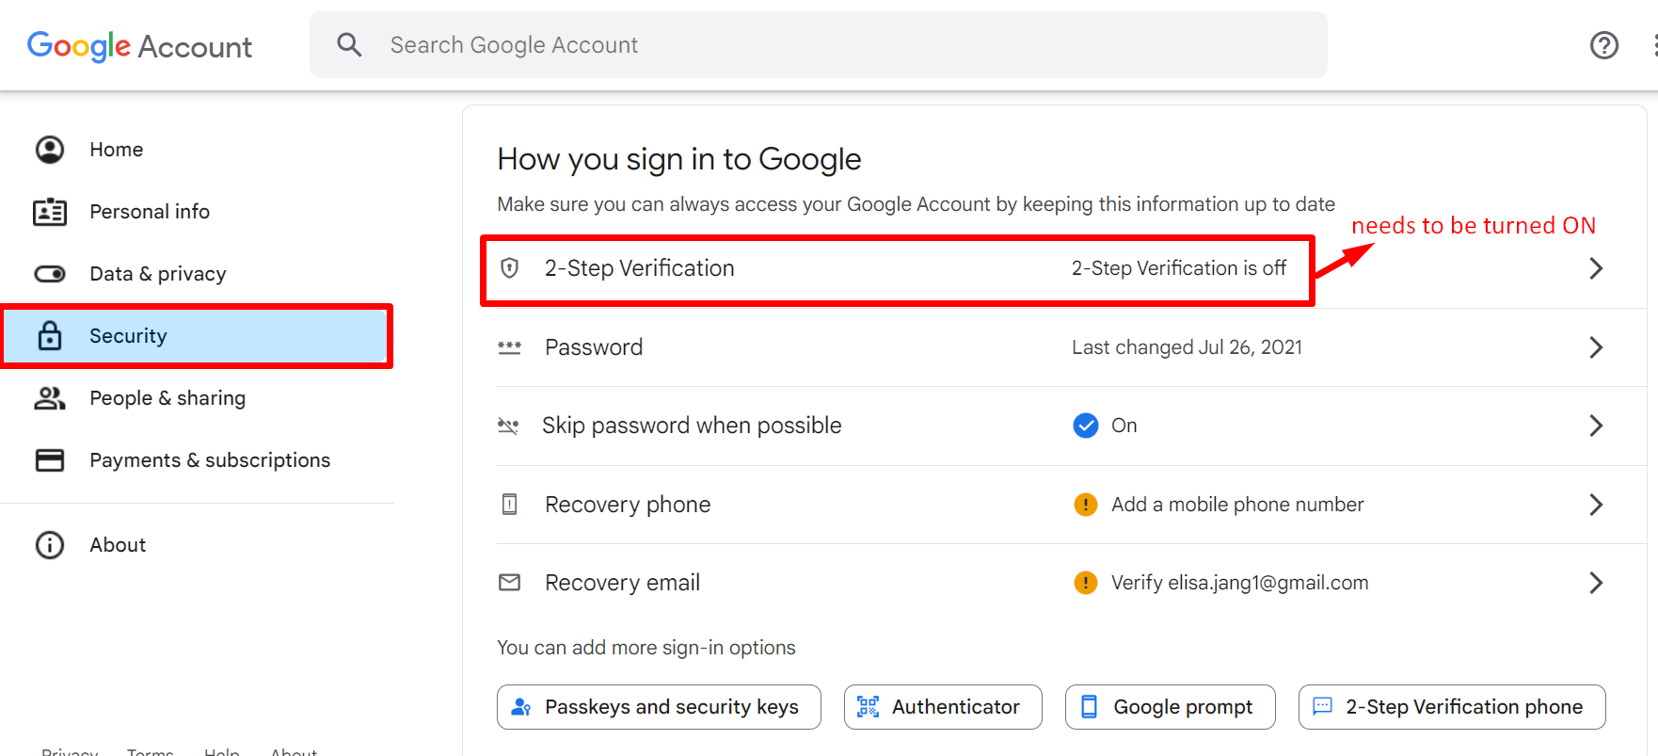1658x756 pixels.
Task: Click the Google Account logo
Action: click(139, 46)
